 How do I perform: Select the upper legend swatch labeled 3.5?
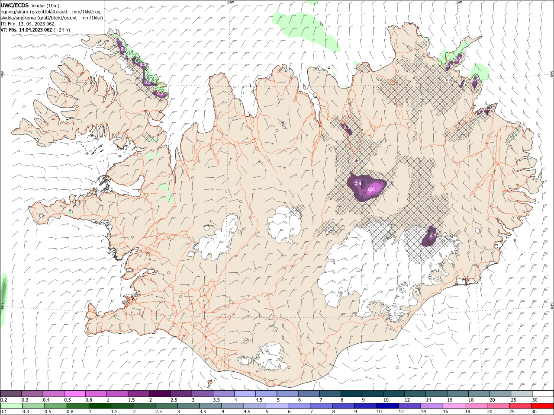pos(224,394)
